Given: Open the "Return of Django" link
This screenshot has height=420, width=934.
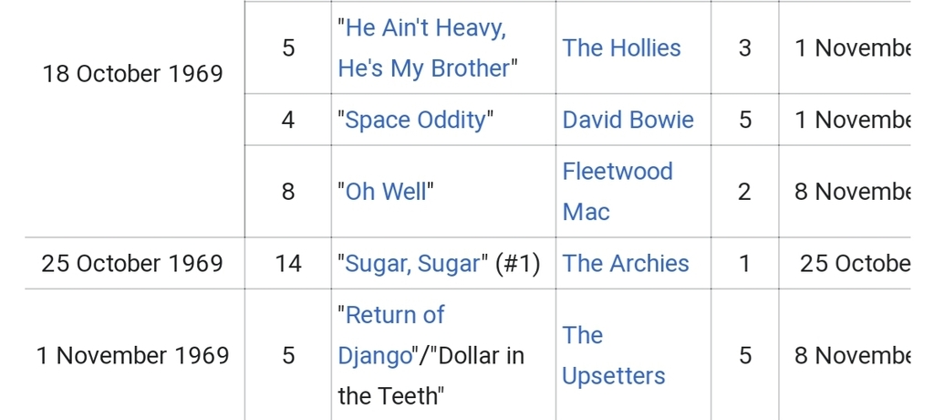Looking at the screenshot, I should point(391,335).
